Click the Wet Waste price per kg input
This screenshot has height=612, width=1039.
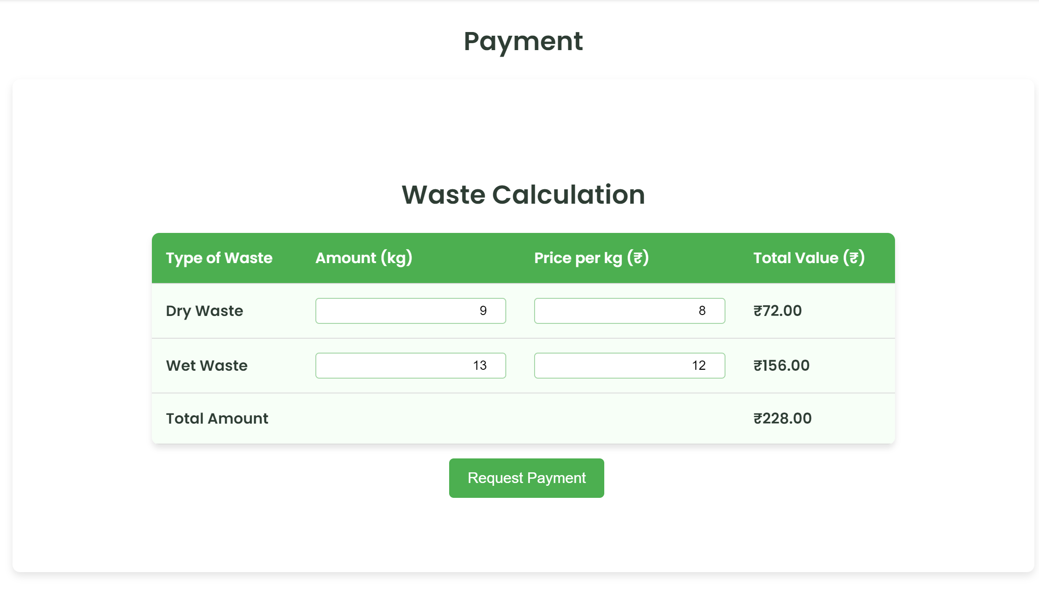pos(629,366)
